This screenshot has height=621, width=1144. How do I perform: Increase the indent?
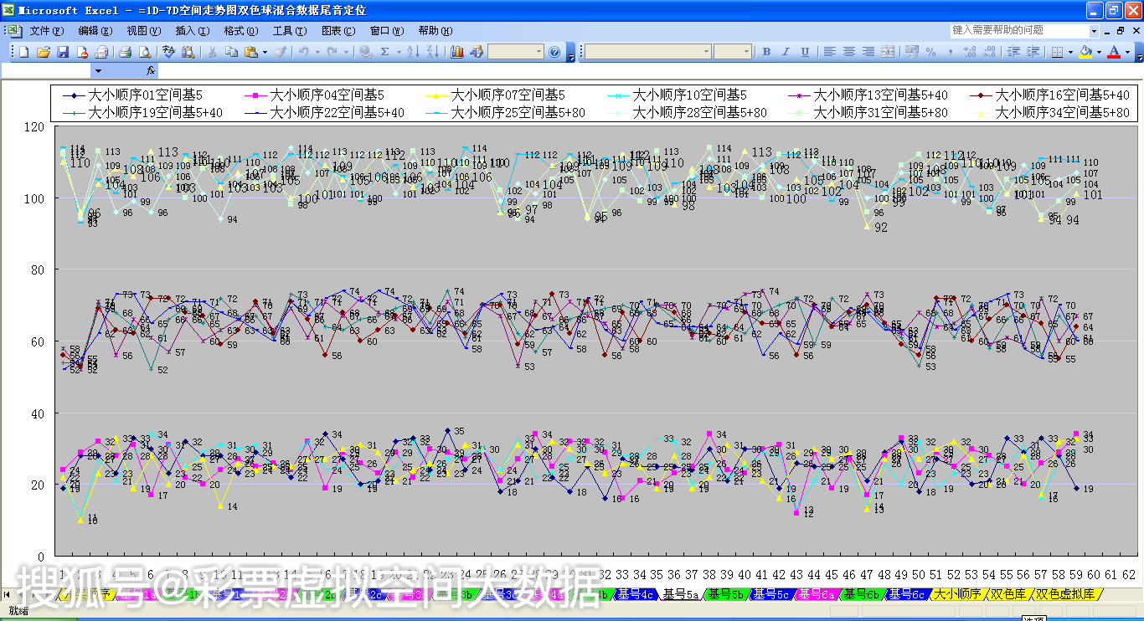pos(1033,51)
